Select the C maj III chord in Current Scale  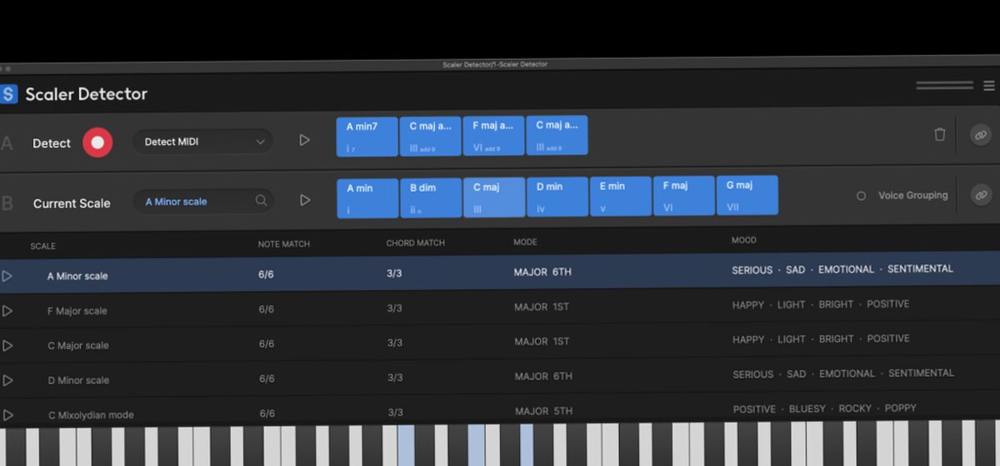[494, 197]
